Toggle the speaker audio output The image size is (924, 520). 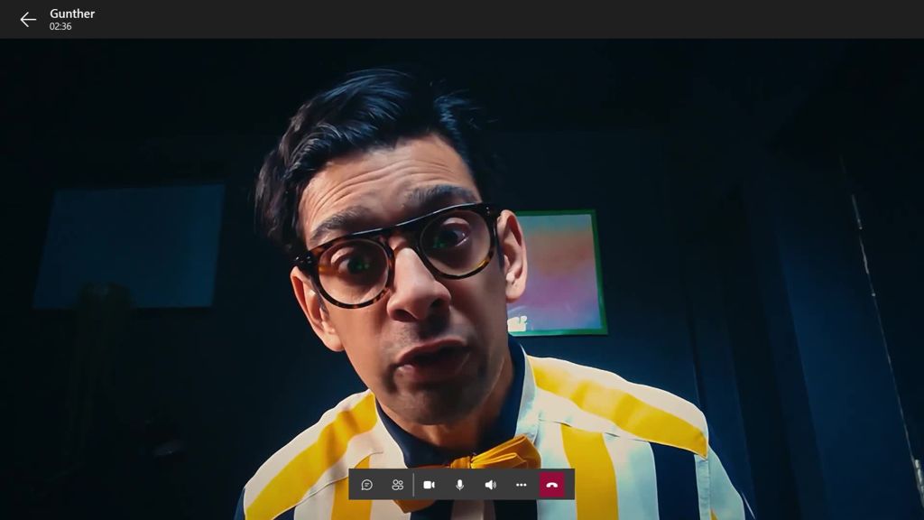point(490,485)
